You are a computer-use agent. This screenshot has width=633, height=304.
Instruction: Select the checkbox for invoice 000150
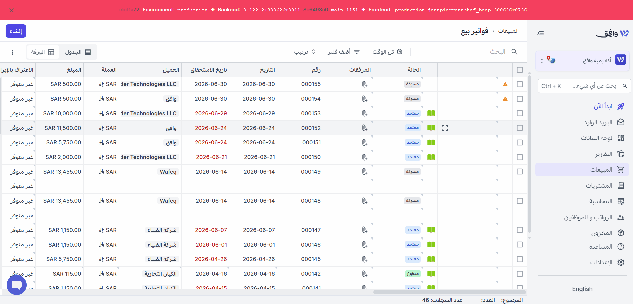click(520, 157)
